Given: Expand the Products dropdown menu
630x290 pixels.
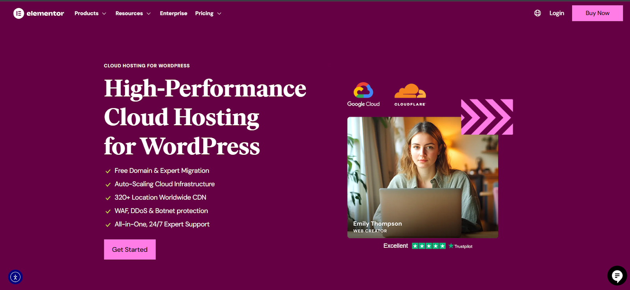Looking at the screenshot, I should [90, 13].
